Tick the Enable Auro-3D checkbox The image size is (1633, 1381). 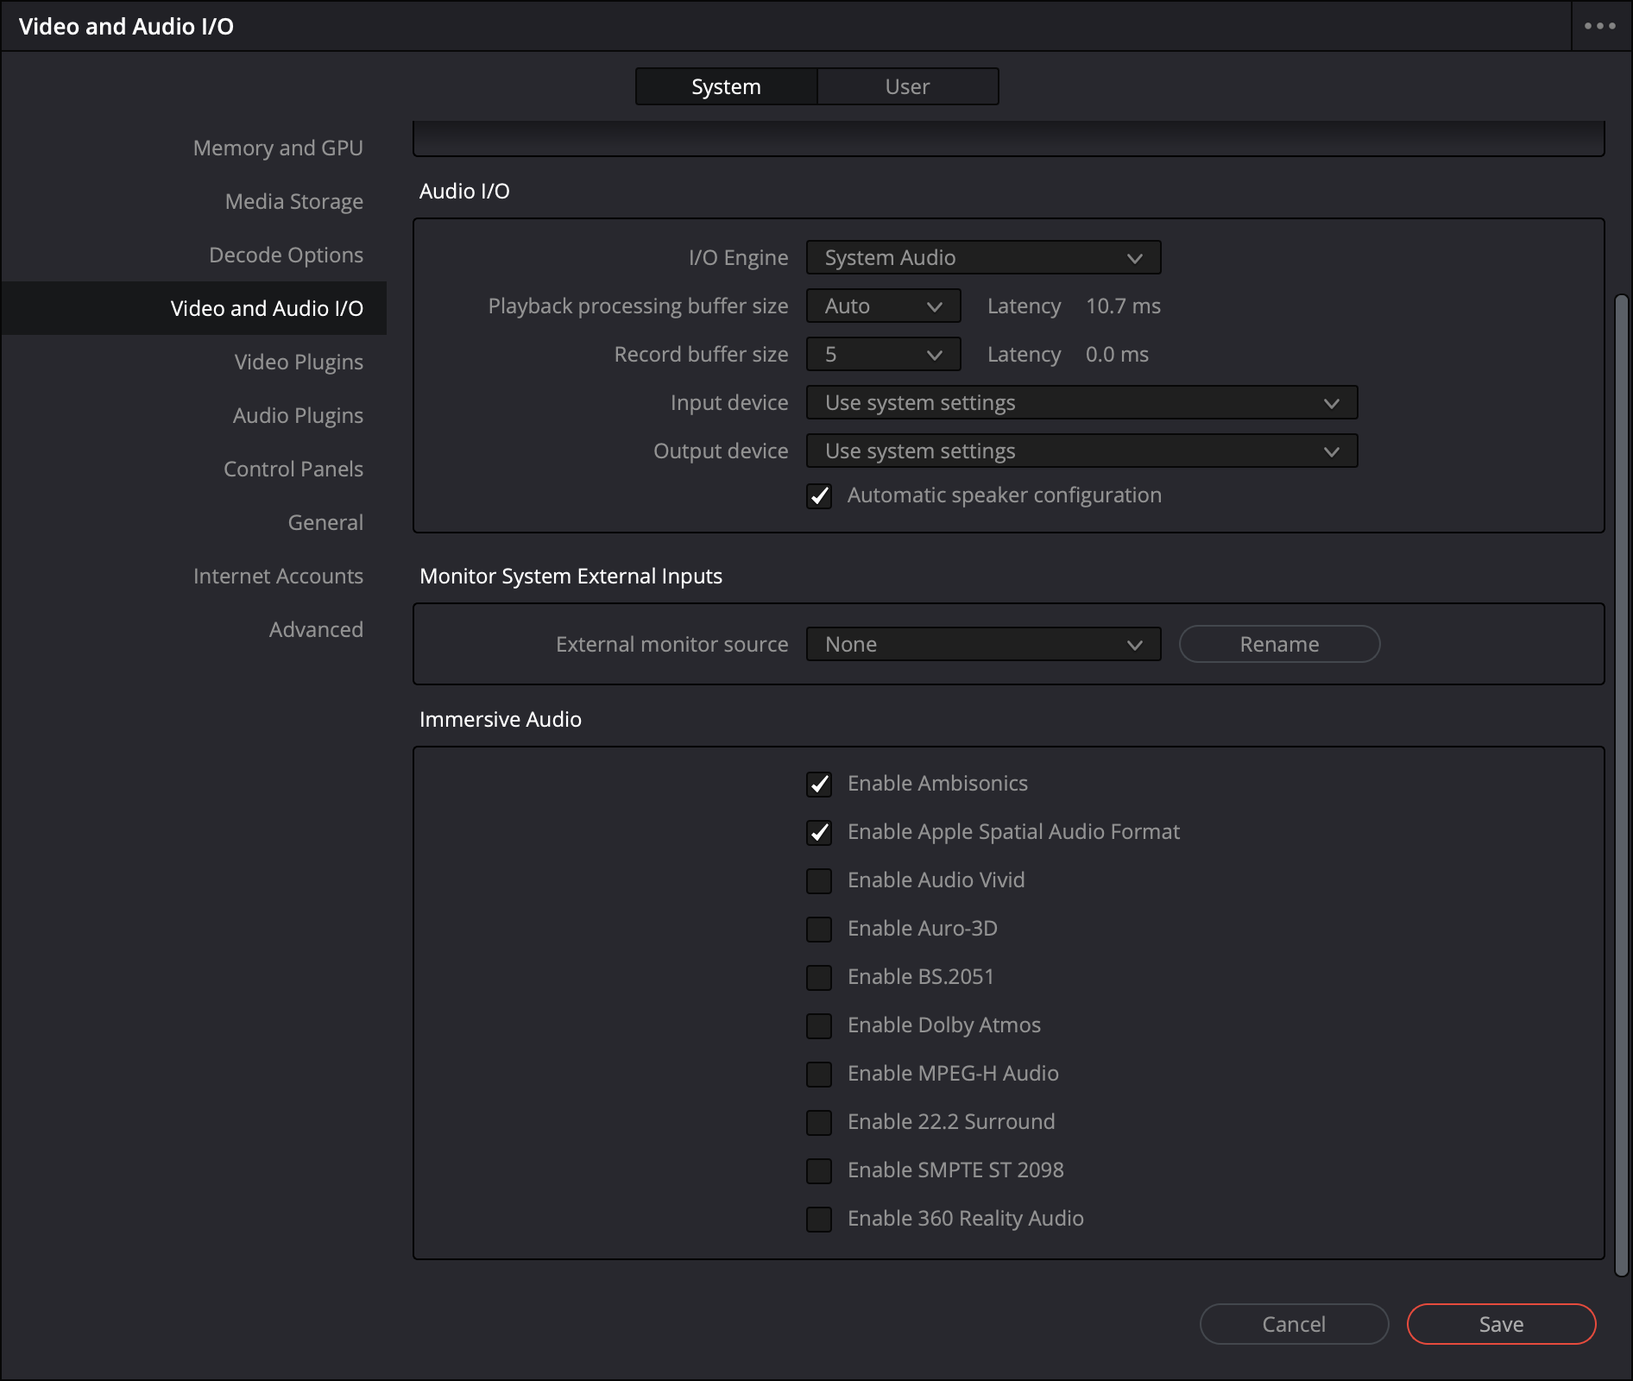point(819,929)
